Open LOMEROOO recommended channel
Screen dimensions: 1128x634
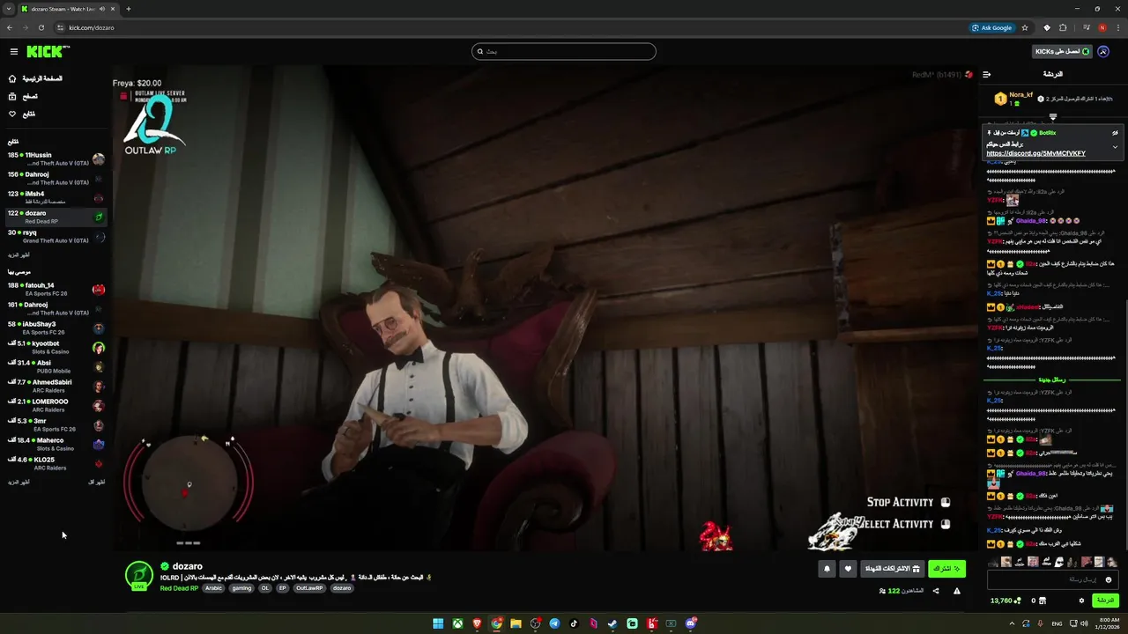[x=55, y=406]
